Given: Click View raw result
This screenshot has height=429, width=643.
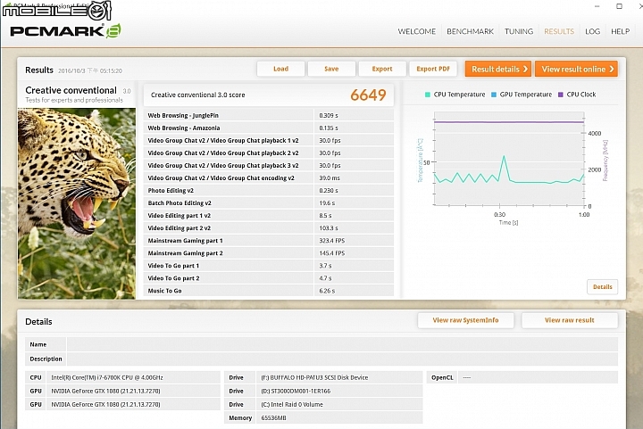Looking at the screenshot, I should (x=570, y=320).
